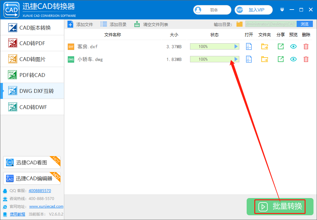Delete 客房.dxf from the list
The height and width of the screenshot is (220, 317).
[306, 46]
